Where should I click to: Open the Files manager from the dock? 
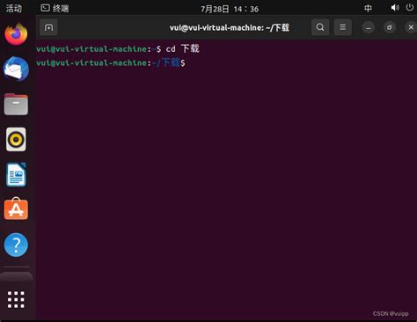[16, 104]
